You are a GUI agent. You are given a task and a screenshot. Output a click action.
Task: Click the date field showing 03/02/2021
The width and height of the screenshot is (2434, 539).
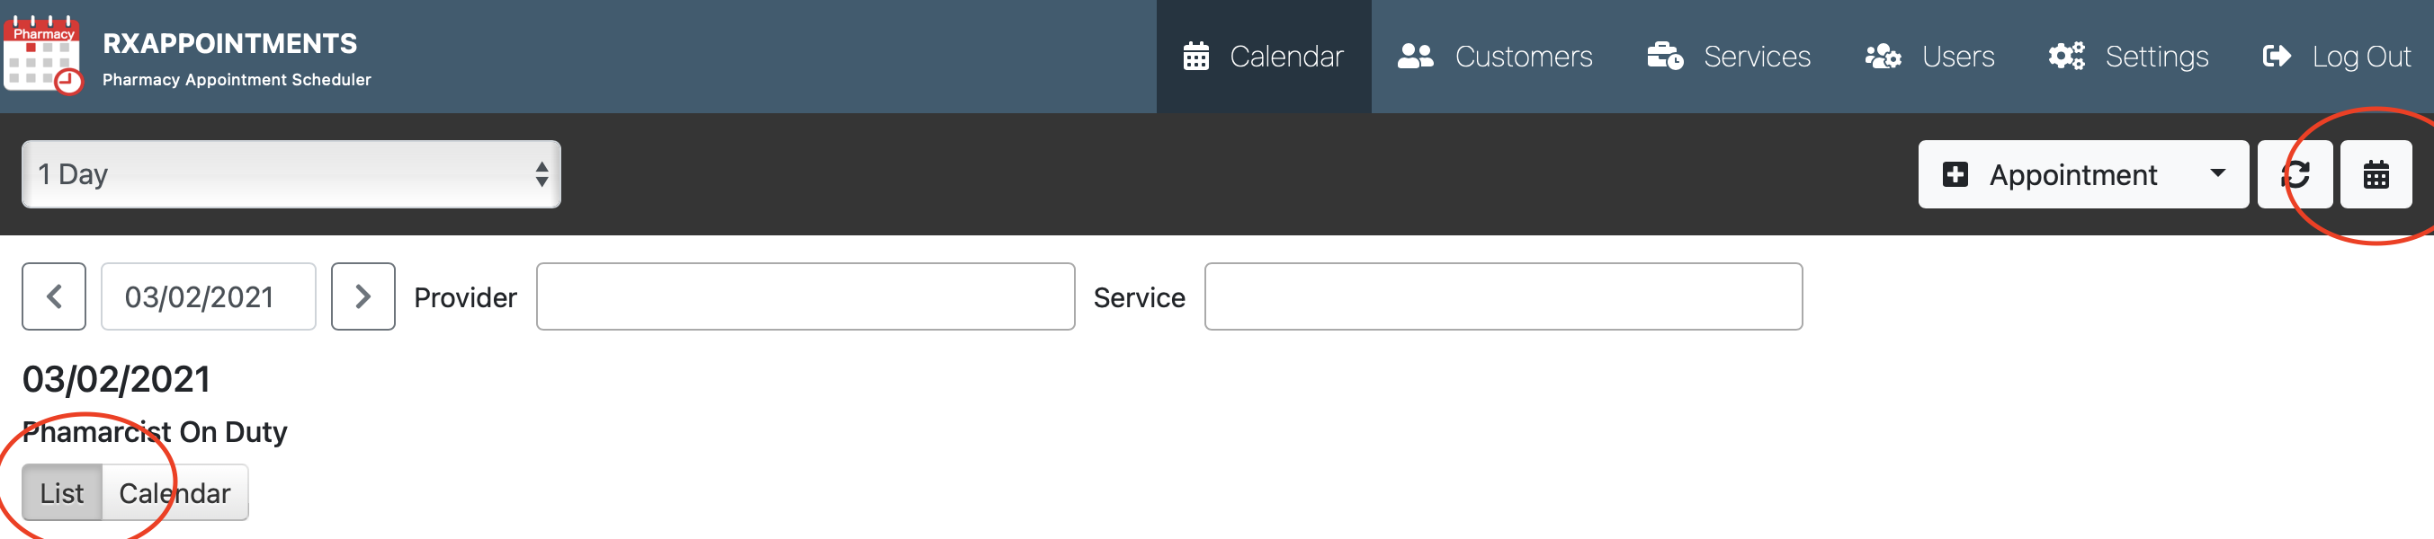coord(208,296)
